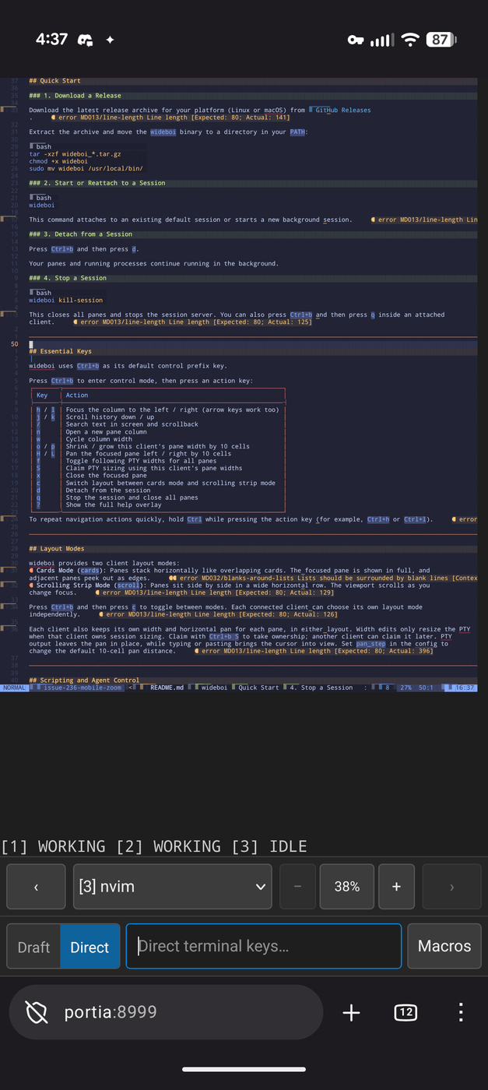Tap the Wi-Fi icon in status bar

(410, 39)
